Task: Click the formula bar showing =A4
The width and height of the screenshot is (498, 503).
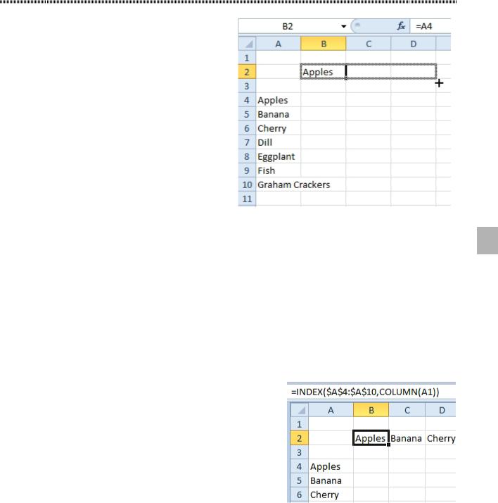Action: click(430, 26)
